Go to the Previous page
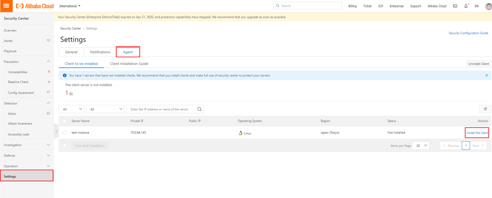492x198 pixels. click(451, 146)
